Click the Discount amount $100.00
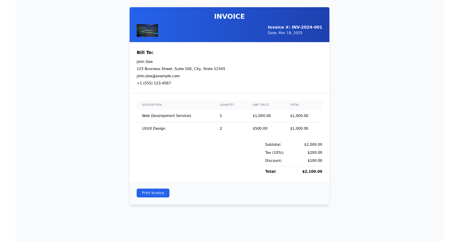 314,160
